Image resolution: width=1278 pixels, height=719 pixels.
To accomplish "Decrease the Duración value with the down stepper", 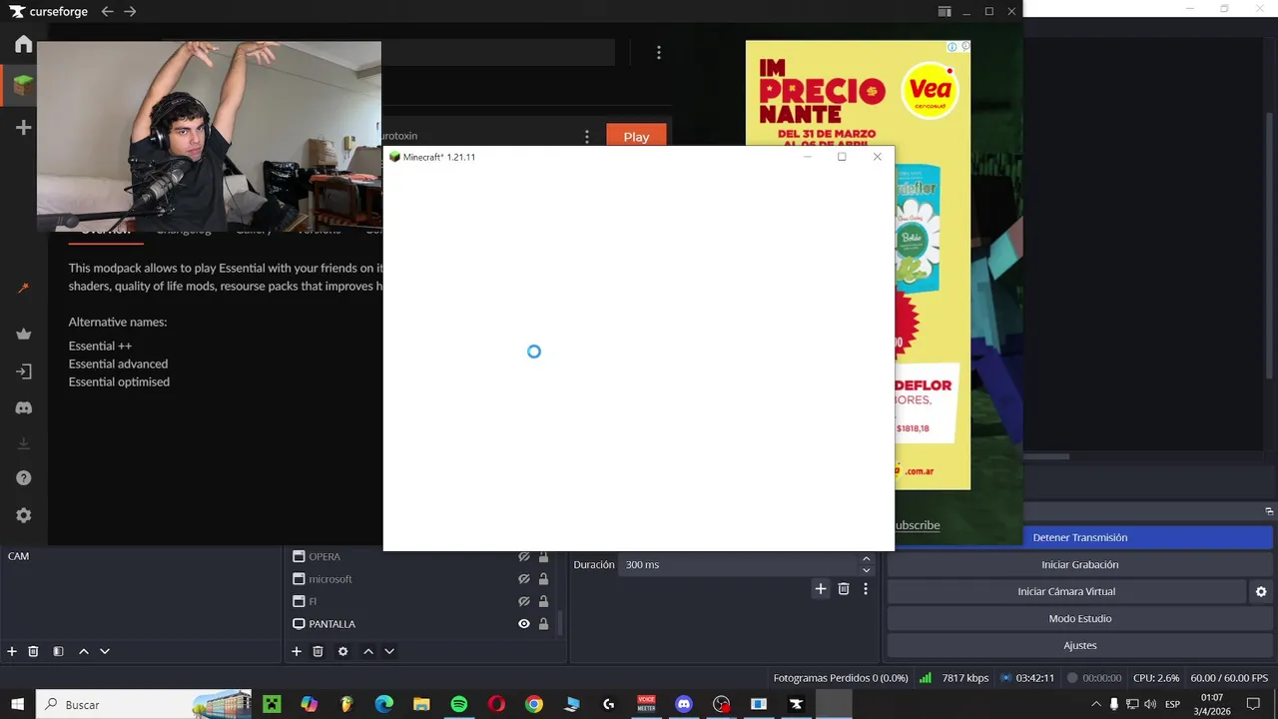I will click(866, 570).
